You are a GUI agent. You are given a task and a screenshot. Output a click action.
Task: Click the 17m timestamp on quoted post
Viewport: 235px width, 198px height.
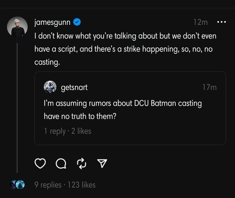click(x=209, y=87)
